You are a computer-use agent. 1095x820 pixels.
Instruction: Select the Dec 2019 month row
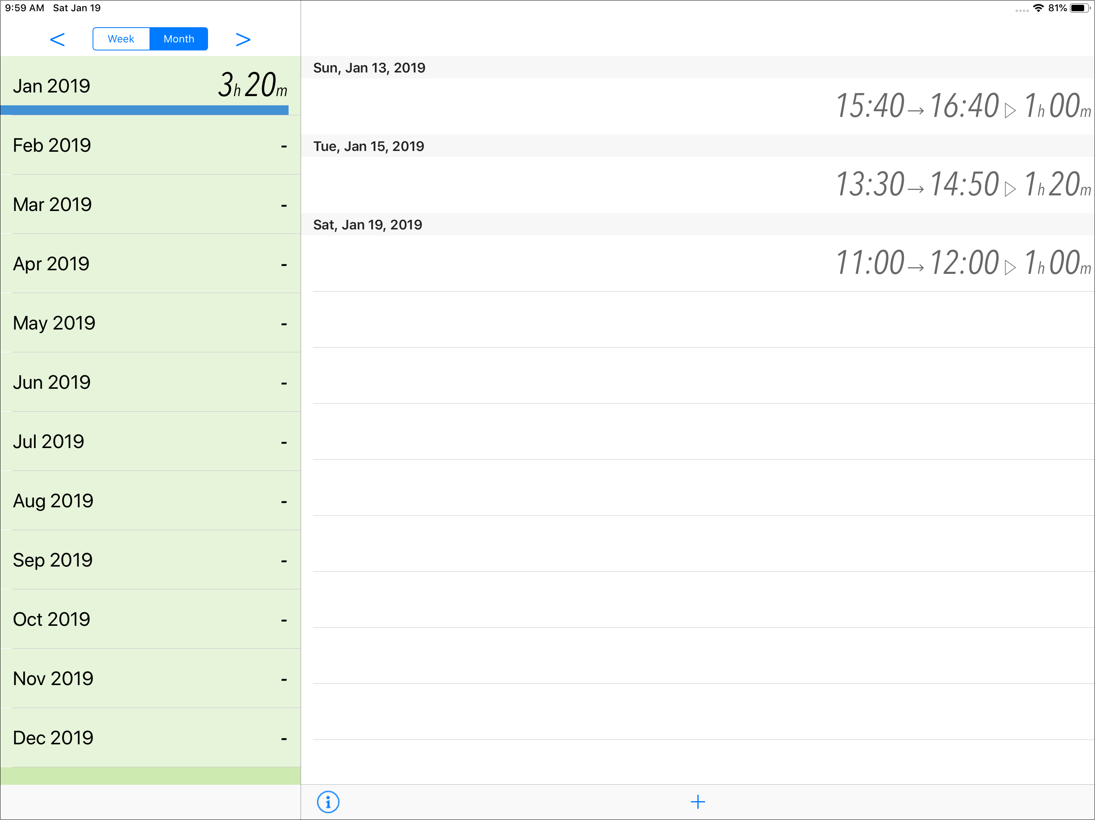pos(150,738)
